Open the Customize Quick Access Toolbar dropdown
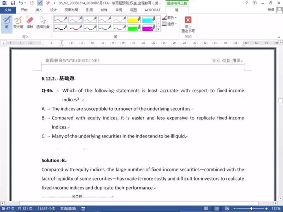The image size is (283, 212). click(x=54, y=3)
